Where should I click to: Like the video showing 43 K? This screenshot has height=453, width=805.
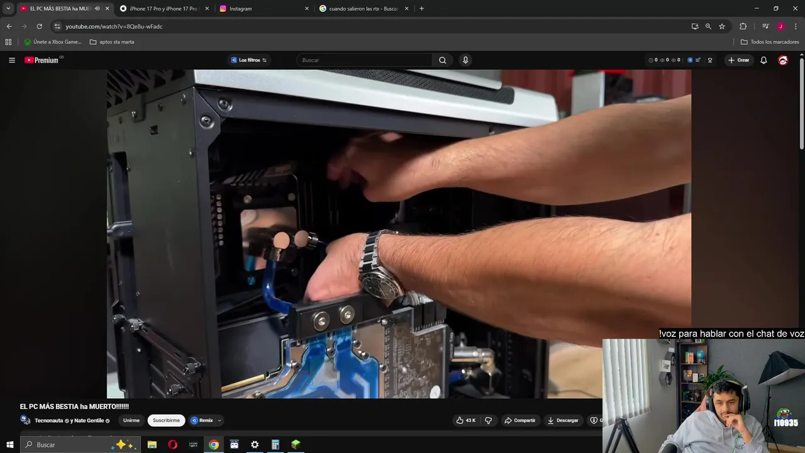click(x=466, y=420)
